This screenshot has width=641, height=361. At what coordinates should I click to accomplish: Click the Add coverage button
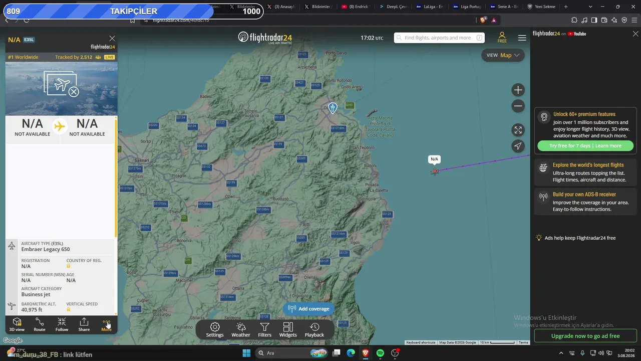tap(309, 309)
